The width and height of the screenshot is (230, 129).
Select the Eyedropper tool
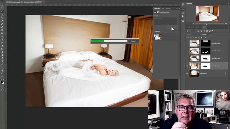(x=2, y=21)
